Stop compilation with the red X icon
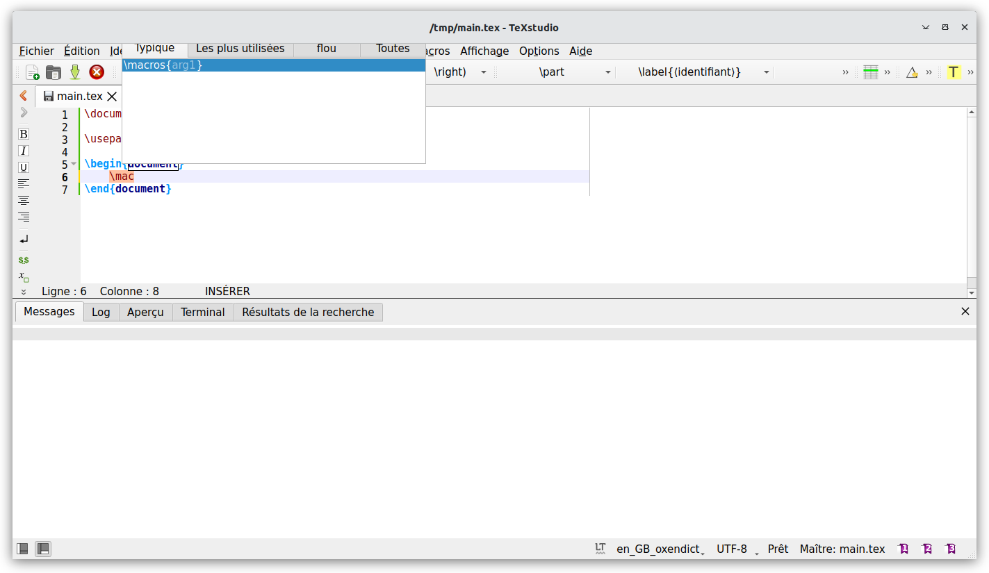The image size is (989, 573). pos(96,72)
